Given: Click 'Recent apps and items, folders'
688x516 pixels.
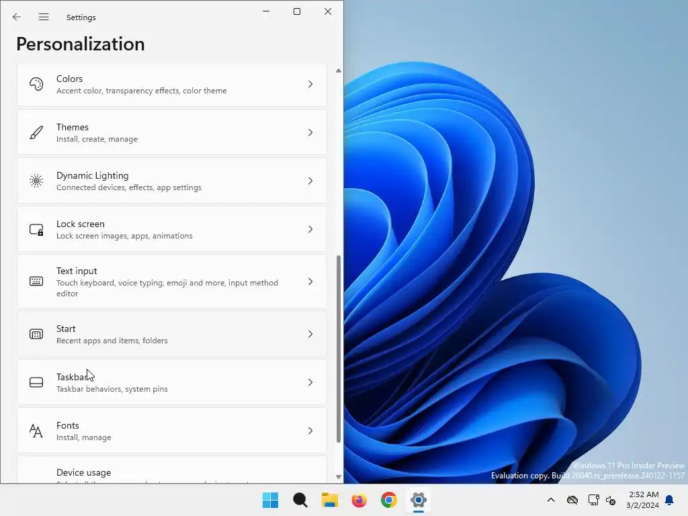Looking at the screenshot, I should click(x=112, y=341).
